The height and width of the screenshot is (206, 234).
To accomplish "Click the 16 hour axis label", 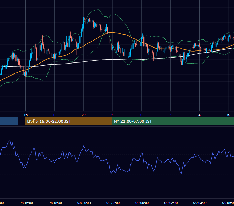I will click(26, 115).
